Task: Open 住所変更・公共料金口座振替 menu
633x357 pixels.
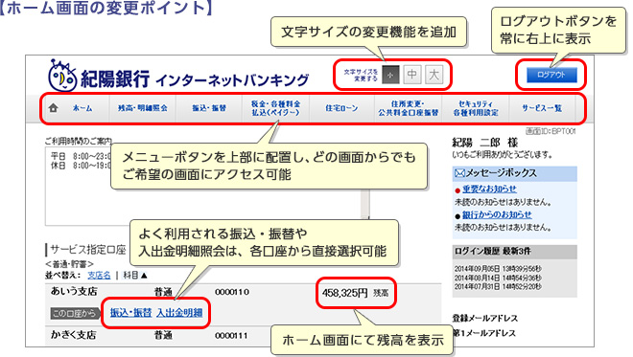Action: [x=409, y=108]
